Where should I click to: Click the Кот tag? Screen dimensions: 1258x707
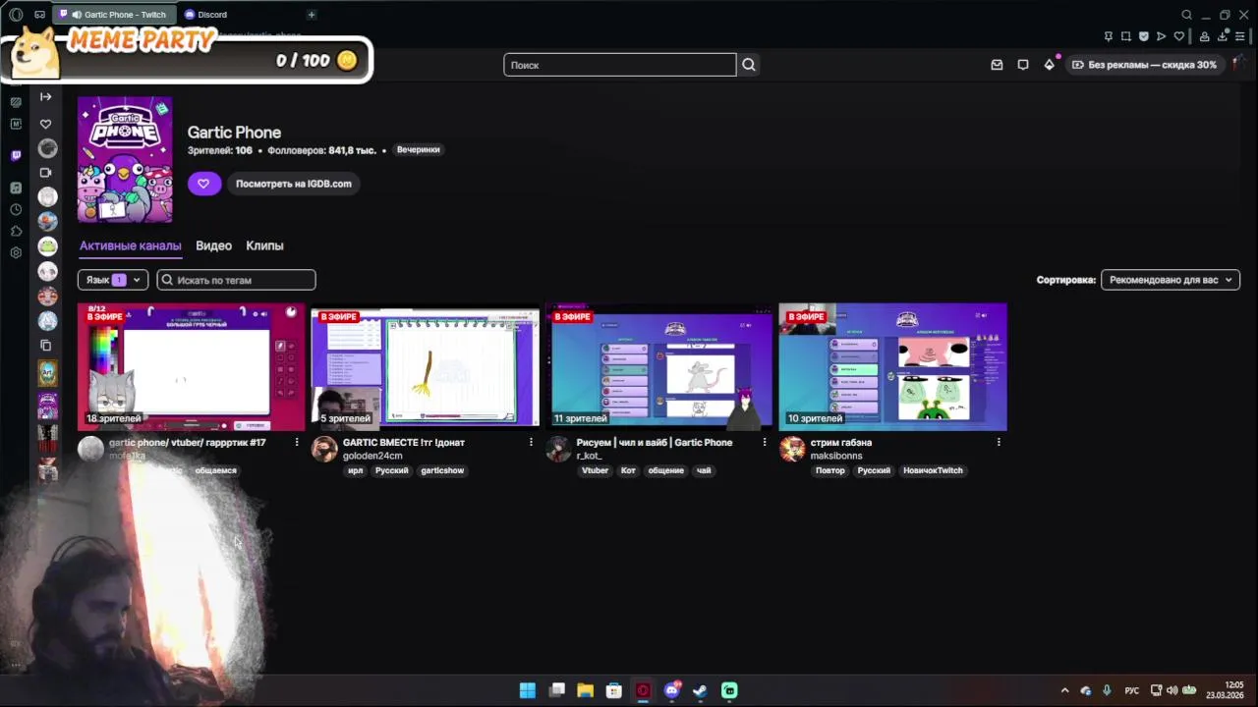click(x=628, y=470)
